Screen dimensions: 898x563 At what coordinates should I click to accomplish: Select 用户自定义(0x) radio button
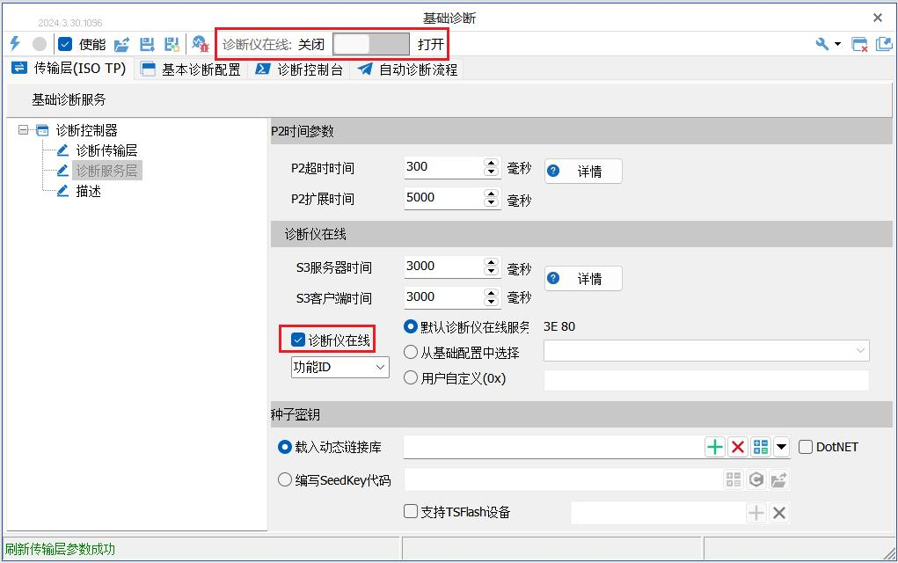pyautogui.click(x=411, y=377)
